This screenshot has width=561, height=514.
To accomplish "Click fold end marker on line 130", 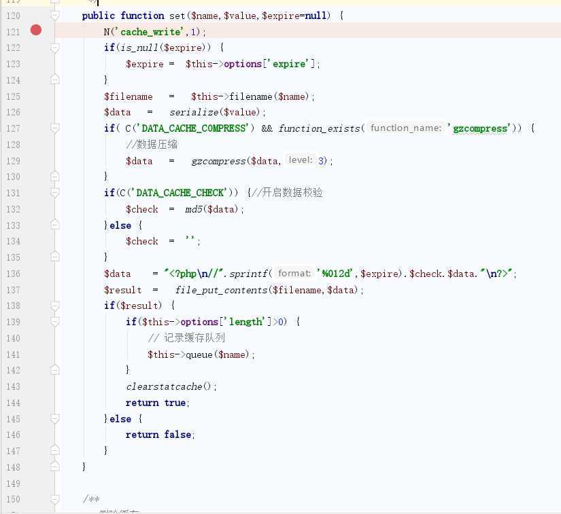I will (55, 177).
